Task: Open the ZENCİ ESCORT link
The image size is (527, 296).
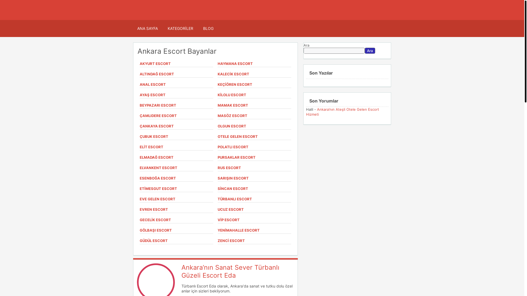Action: tap(231, 241)
